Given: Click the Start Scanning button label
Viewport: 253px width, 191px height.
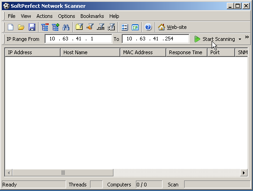Looking at the screenshot, I should pos(219,39).
